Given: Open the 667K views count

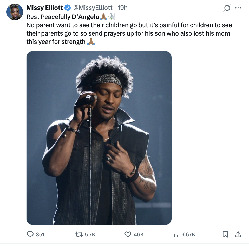Looking at the screenshot, I should tap(189, 234).
